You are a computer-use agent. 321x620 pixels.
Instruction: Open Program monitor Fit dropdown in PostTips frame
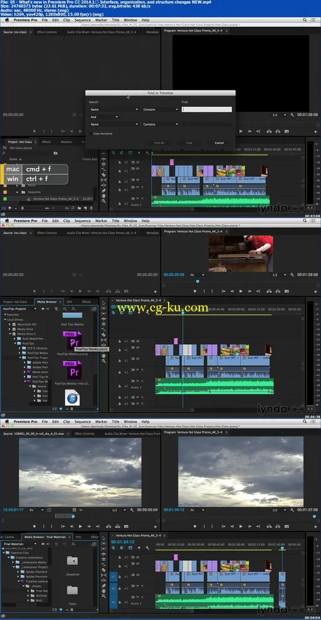click(x=197, y=275)
